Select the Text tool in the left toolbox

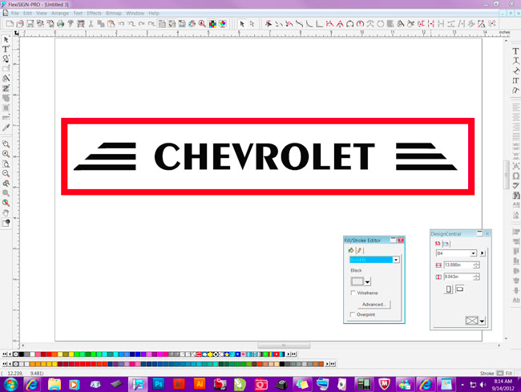point(6,49)
